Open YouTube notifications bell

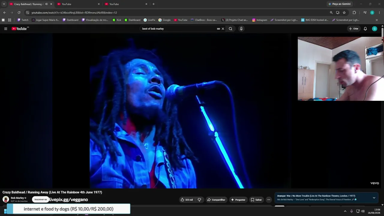(365, 29)
